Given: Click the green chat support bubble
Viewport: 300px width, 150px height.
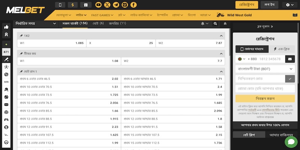Looking at the screenshot, I should point(291,142).
